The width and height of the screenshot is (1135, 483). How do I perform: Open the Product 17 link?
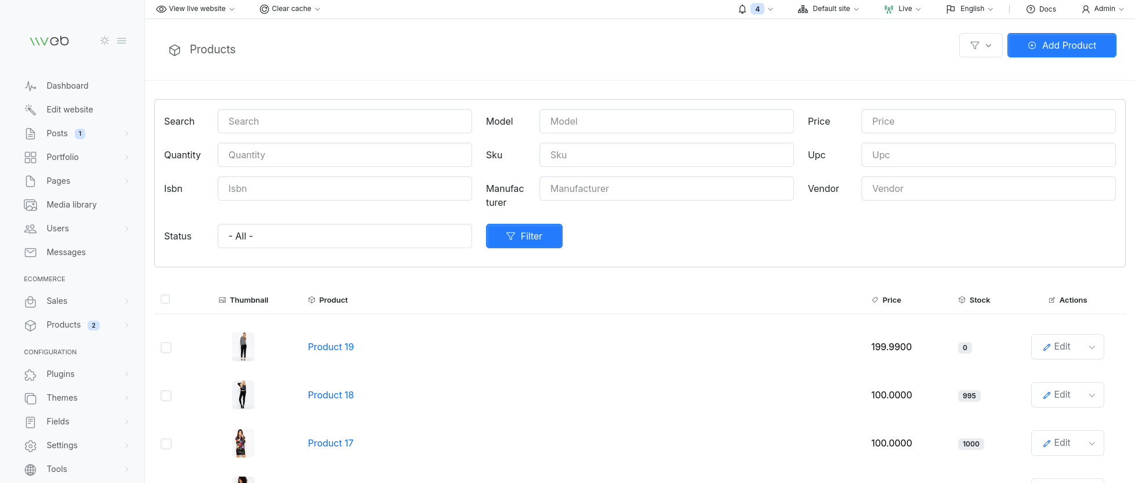(x=331, y=443)
